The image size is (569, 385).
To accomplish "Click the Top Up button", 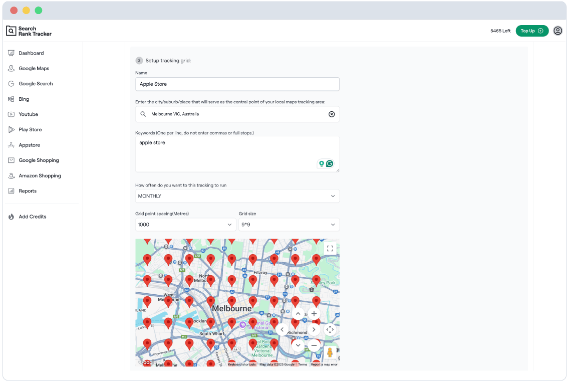I will pyautogui.click(x=532, y=31).
